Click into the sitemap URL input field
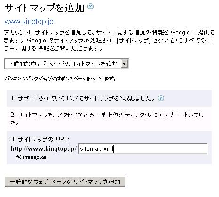 tap(143, 148)
